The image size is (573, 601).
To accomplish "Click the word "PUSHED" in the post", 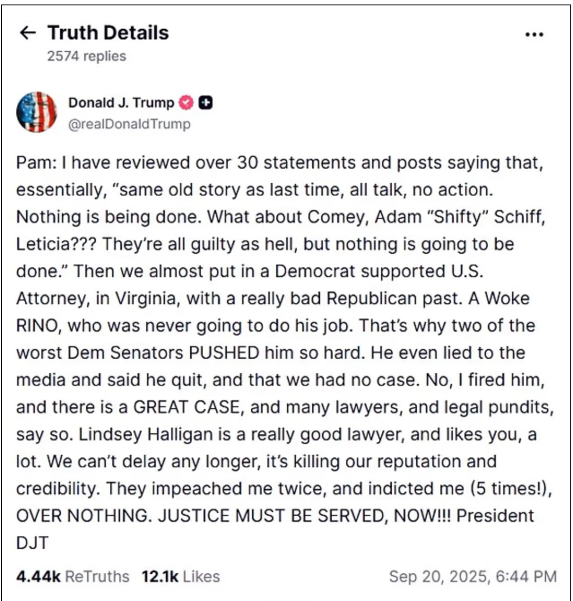I will (224, 353).
